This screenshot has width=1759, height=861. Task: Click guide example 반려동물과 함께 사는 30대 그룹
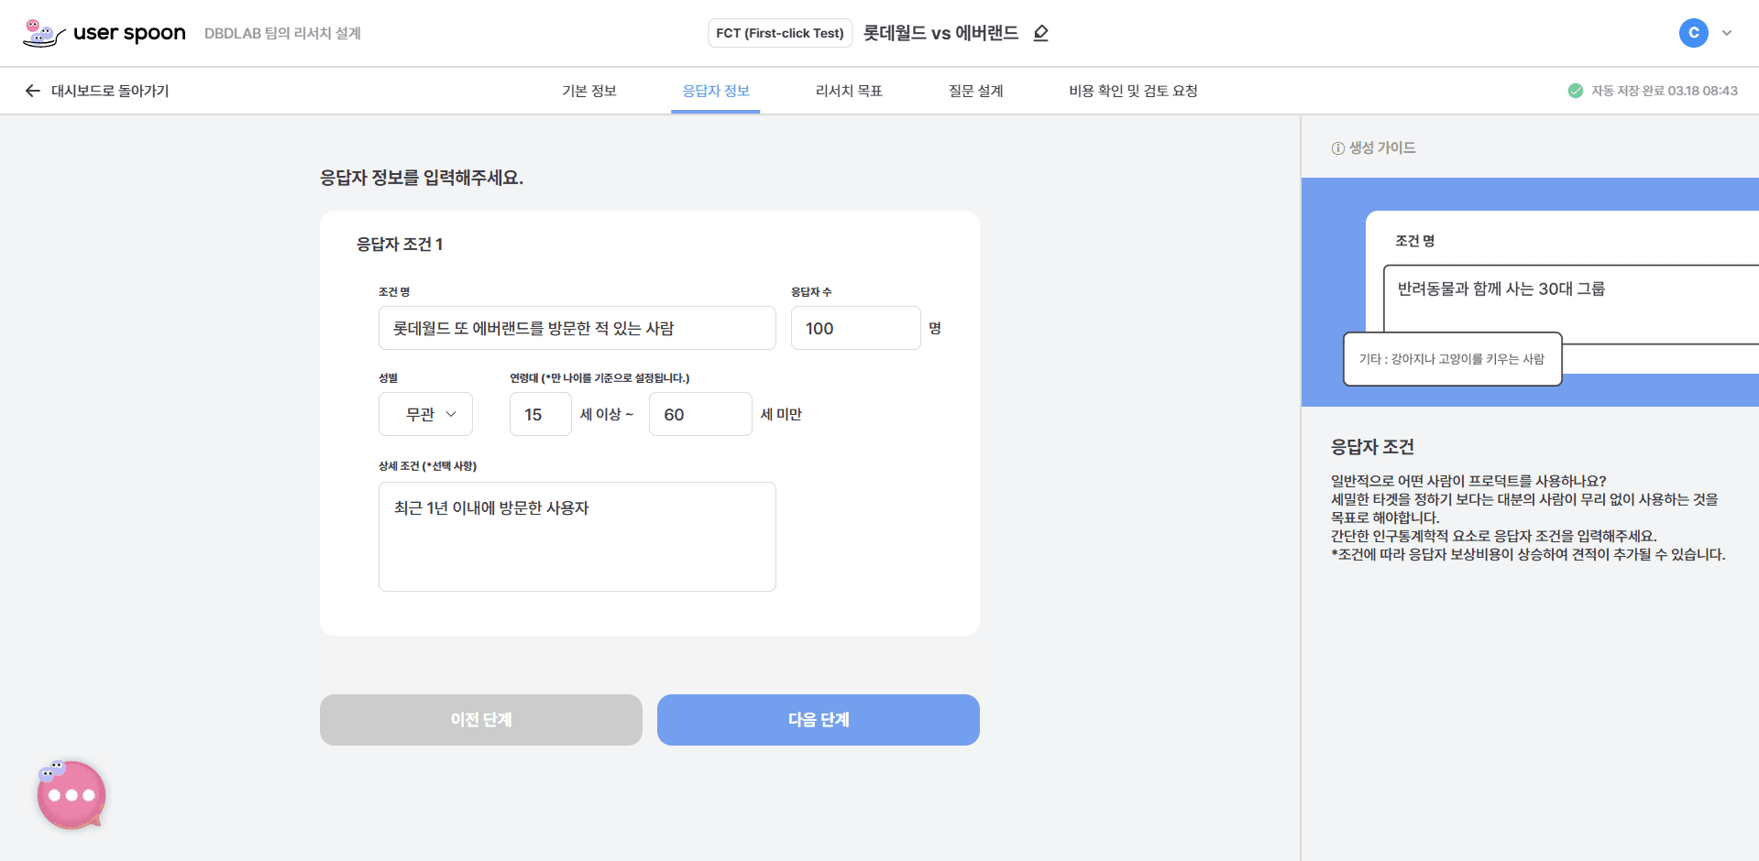point(1501,289)
